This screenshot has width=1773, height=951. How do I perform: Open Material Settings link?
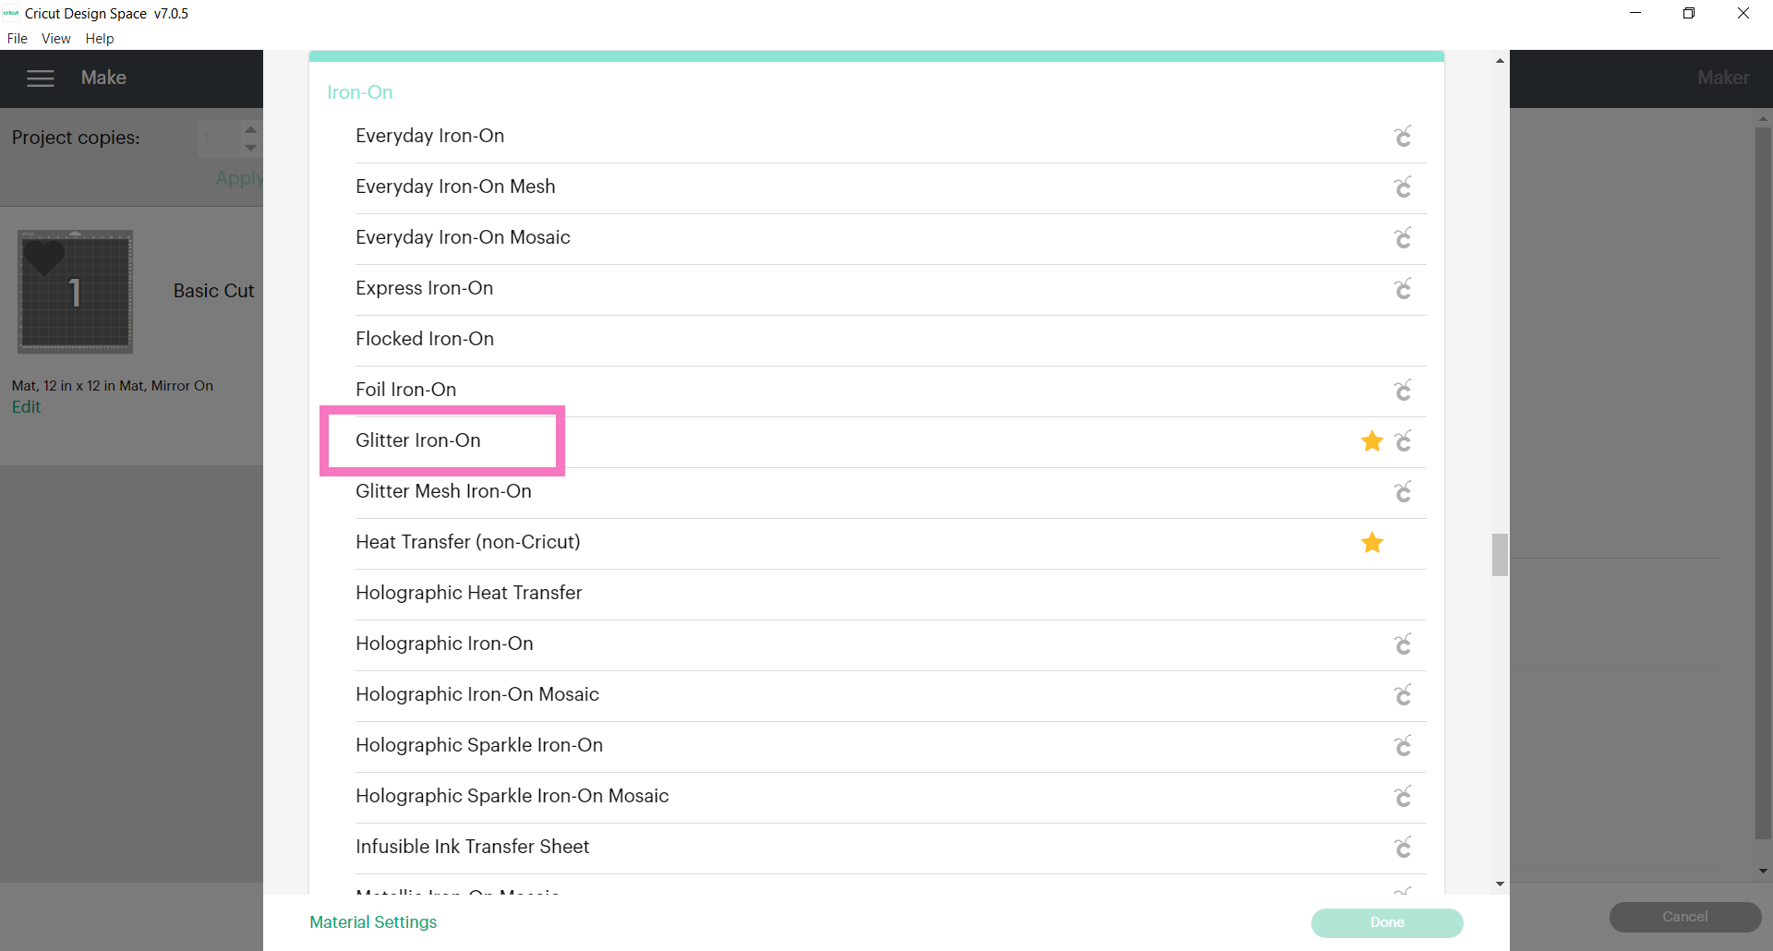tap(373, 922)
